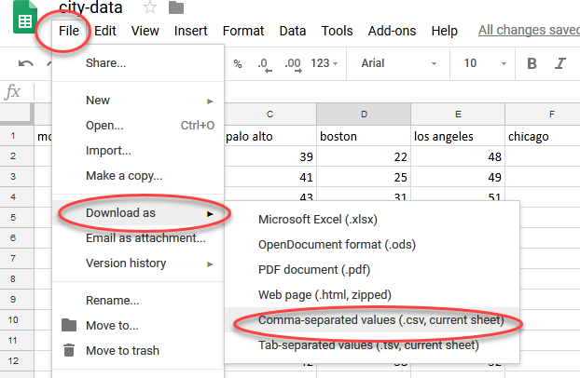Open the View menu

pyautogui.click(x=145, y=31)
